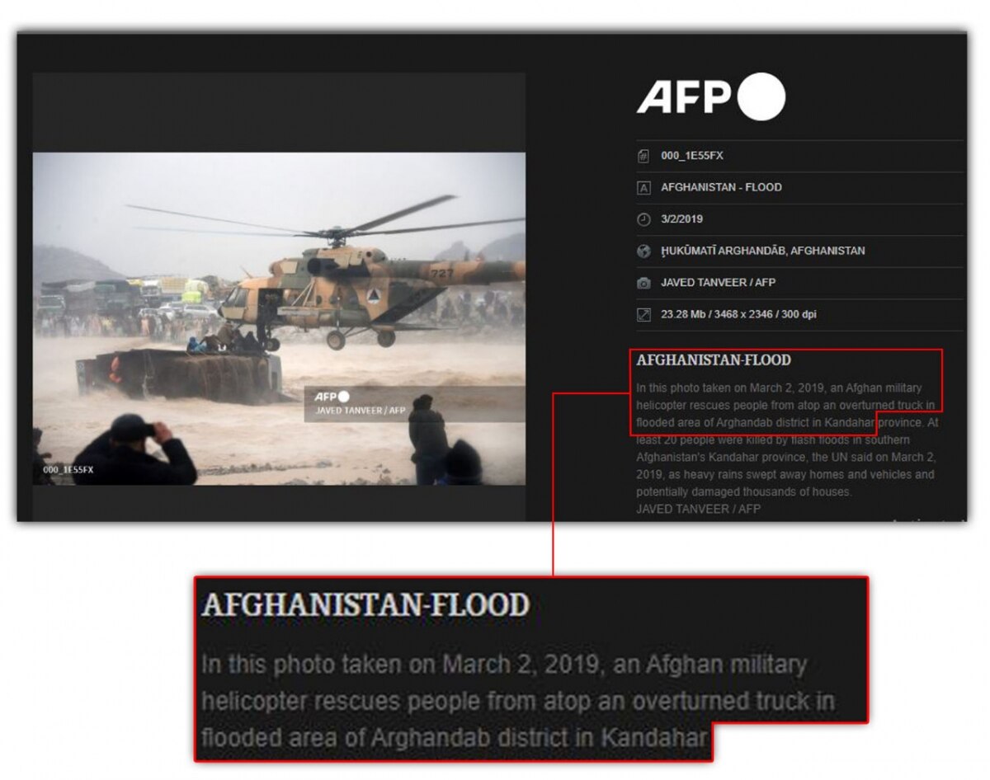
Task: Click the AFP logo at top
Action: click(710, 96)
